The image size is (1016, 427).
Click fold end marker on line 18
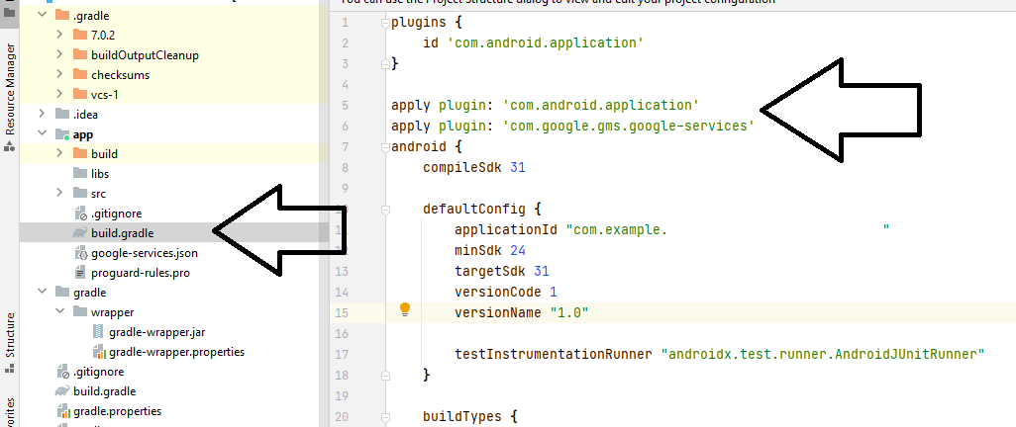385,375
